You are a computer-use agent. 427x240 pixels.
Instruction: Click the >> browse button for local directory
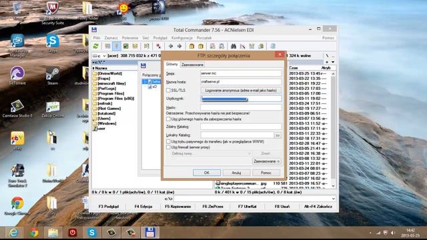278,135
